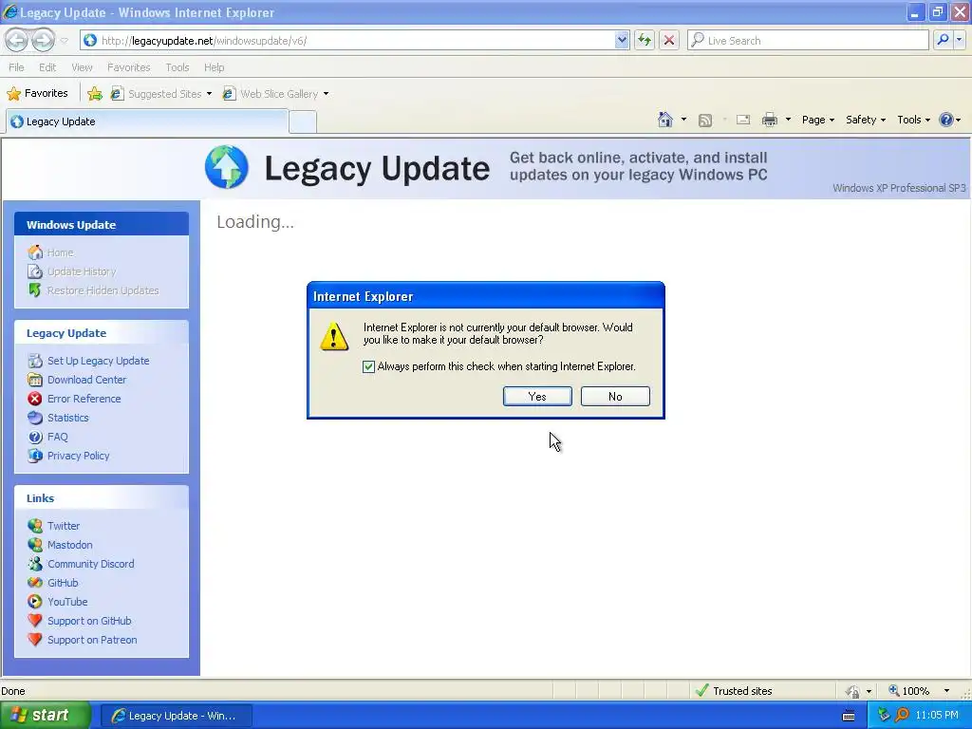The height and width of the screenshot is (729, 972).
Task: Open the Home button dropdown arrow
Action: pos(683,120)
